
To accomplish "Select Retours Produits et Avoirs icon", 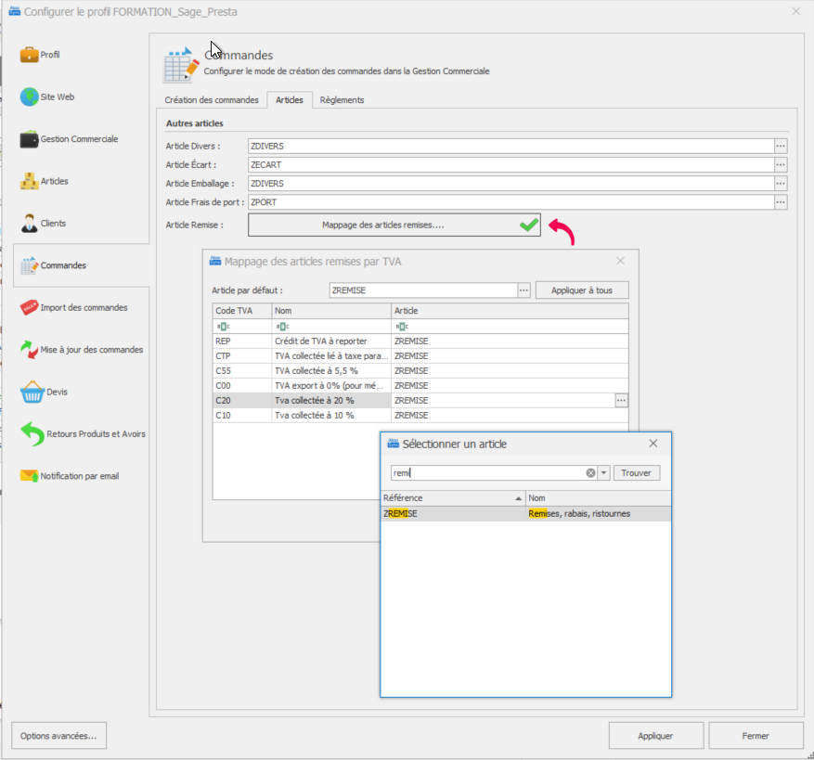I will (x=31, y=433).
